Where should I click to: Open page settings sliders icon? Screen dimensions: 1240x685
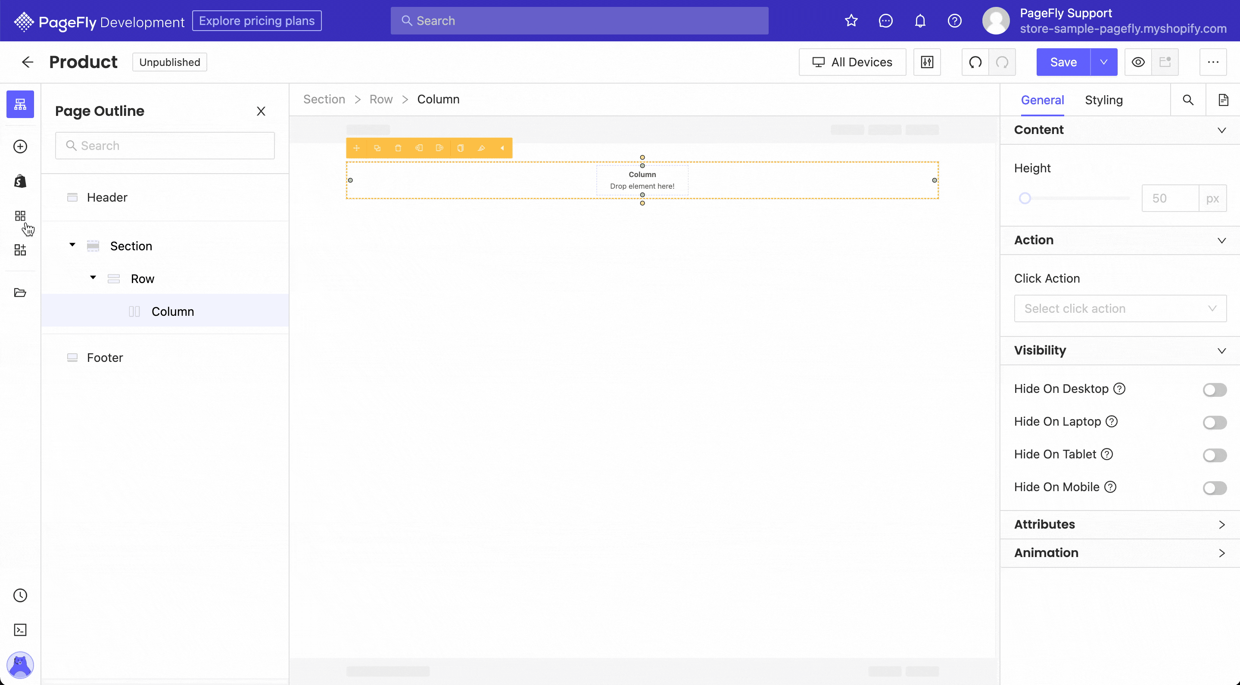[927, 62]
